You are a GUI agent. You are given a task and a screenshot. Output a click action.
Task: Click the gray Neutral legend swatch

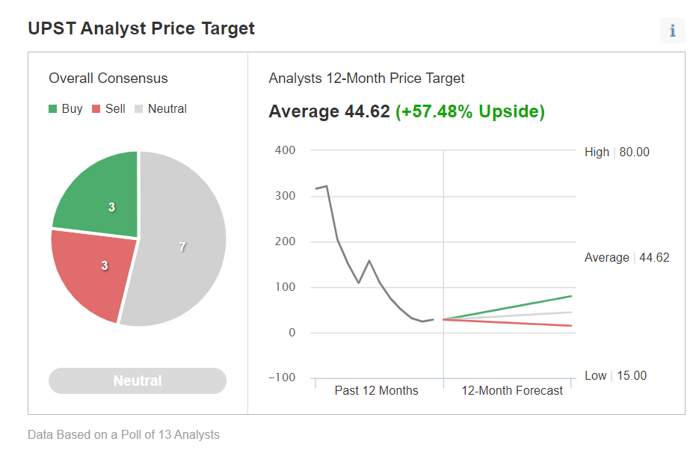(138, 109)
